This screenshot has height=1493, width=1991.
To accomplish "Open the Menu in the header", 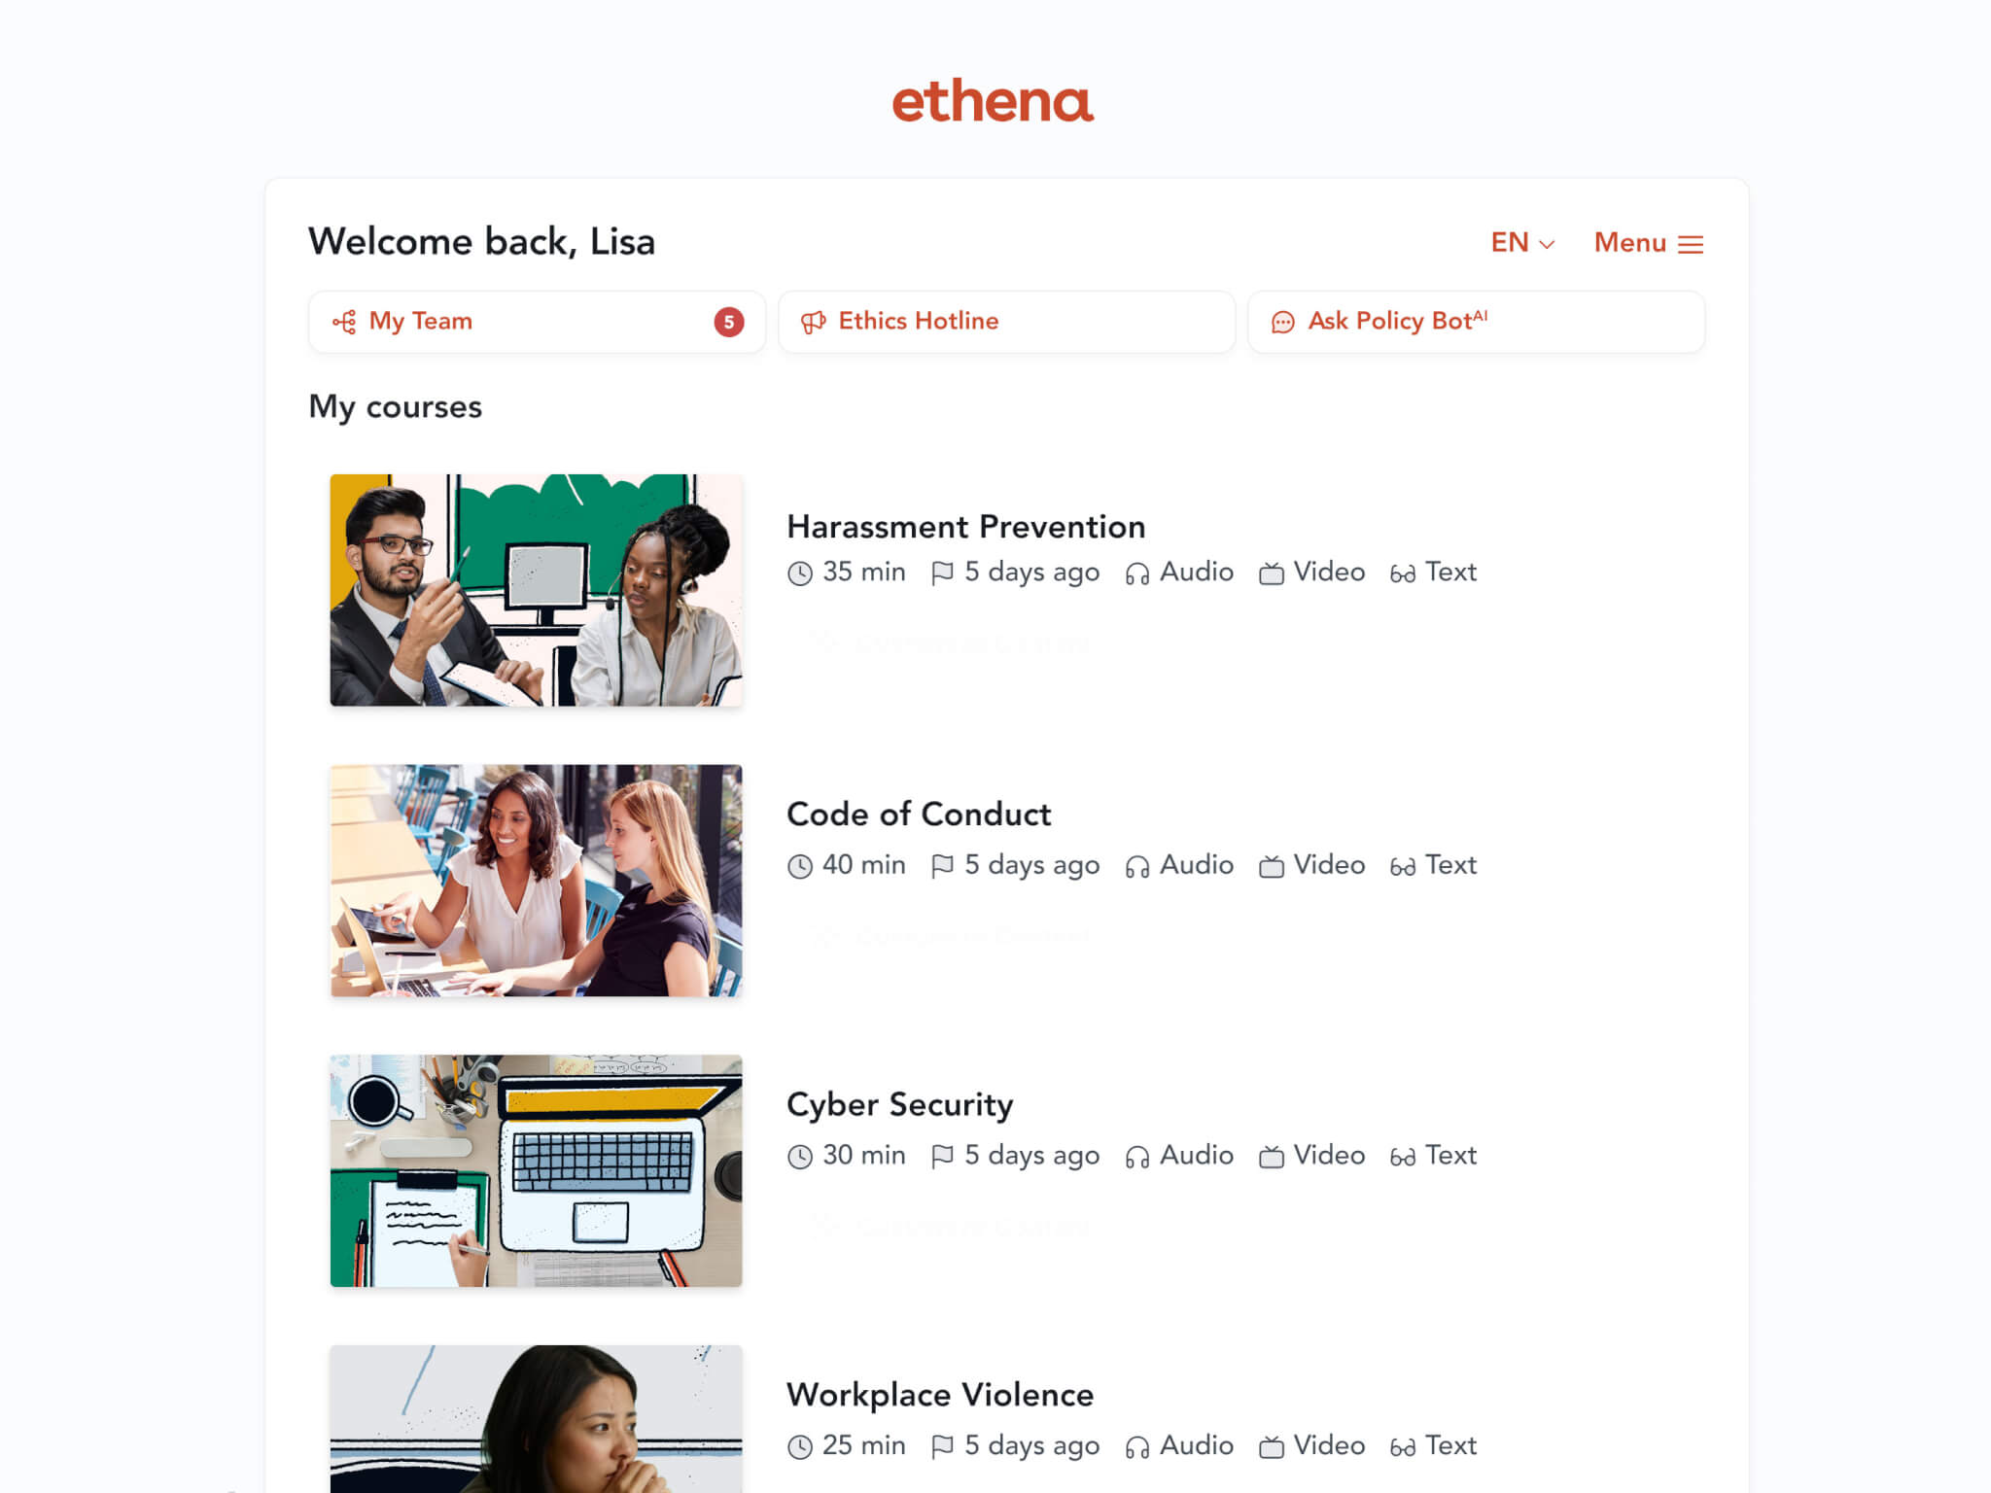I will (1649, 243).
